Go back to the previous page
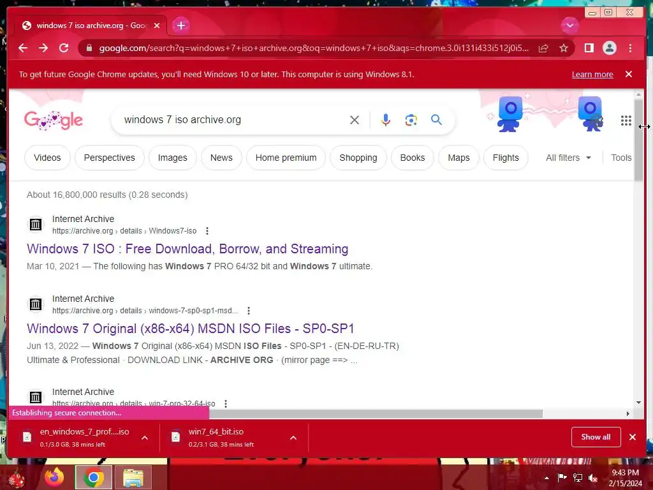Image resolution: width=653 pixels, height=490 pixels. (x=23, y=48)
